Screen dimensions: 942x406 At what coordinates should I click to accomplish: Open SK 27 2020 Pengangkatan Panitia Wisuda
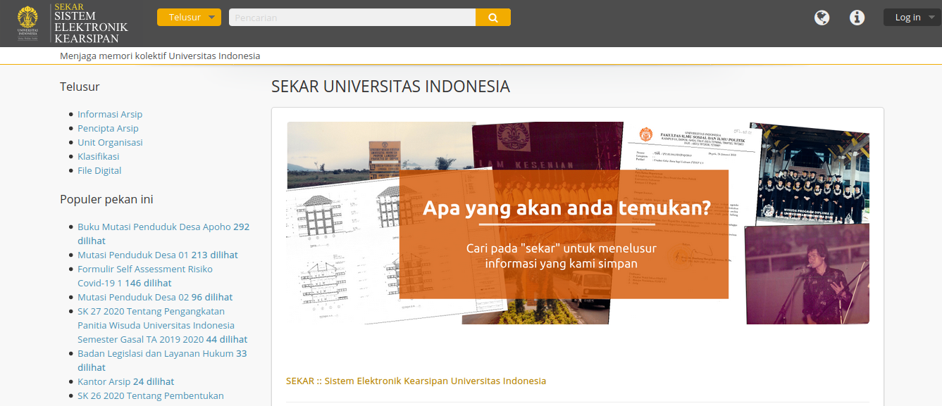coord(162,325)
